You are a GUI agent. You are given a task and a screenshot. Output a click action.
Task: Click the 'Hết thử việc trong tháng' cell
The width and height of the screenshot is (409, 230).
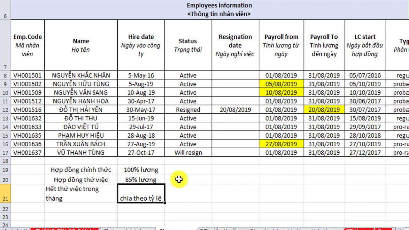[x=81, y=194]
